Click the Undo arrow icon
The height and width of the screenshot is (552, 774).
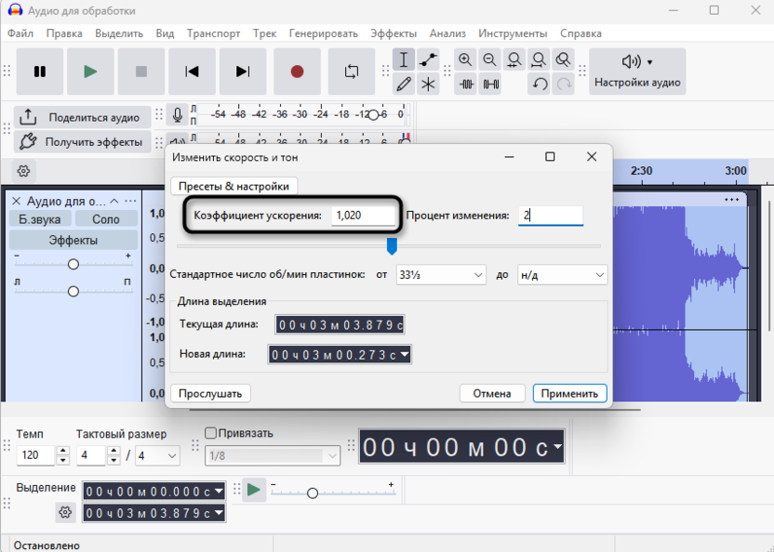540,85
